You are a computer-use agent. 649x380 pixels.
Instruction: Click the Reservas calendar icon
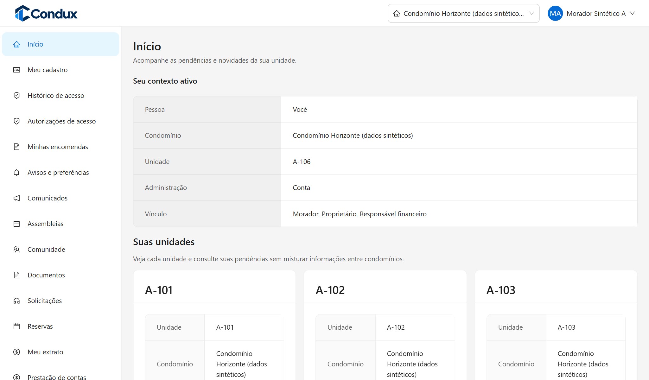click(x=17, y=326)
